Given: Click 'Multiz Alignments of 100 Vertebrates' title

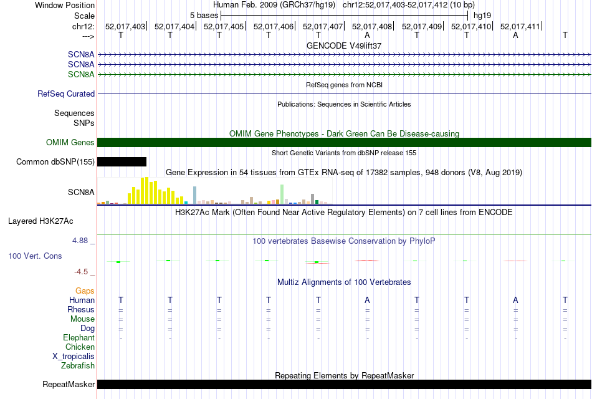Looking at the screenshot, I should pos(344,282).
